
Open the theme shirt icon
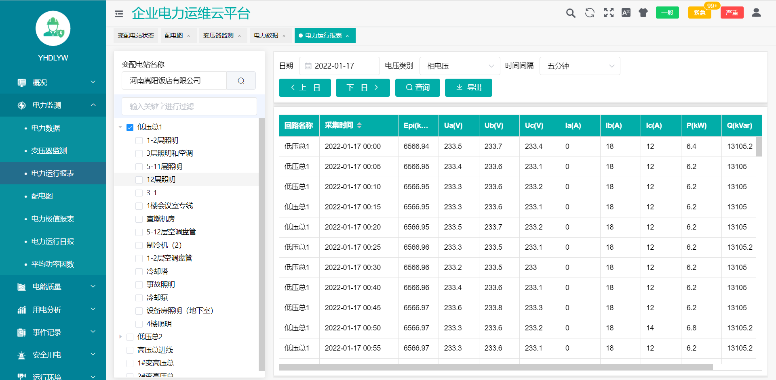pos(643,13)
